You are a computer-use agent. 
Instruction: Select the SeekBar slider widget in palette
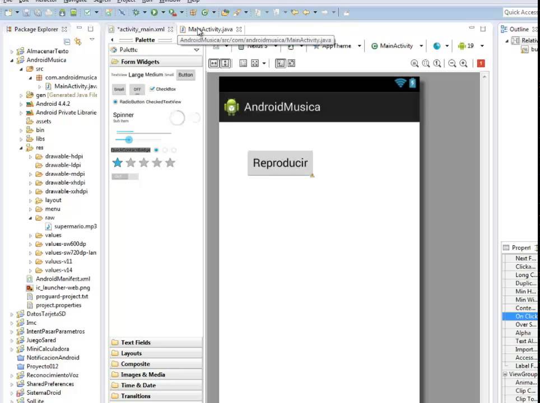(138, 140)
